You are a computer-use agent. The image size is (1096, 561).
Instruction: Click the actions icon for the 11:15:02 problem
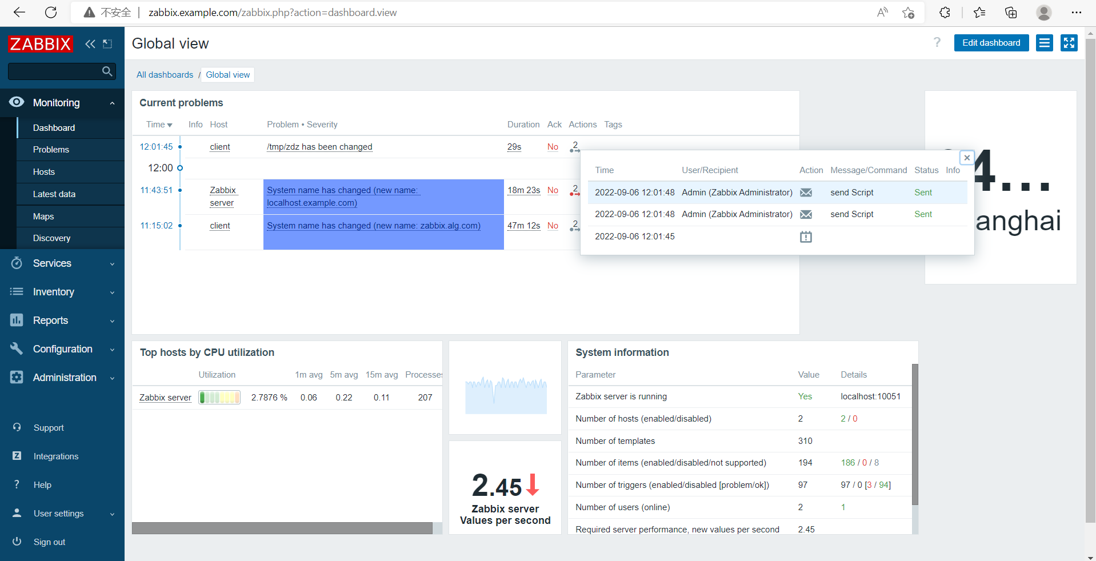pyautogui.click(x=575, y=226)
